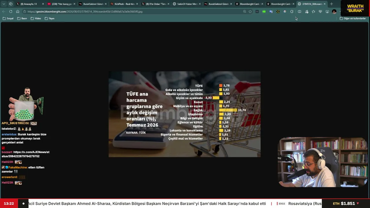This screenshot has height=208, width=370.
Task: Open the Extensions puzzle menu
Action: click(x=292, y=12)
